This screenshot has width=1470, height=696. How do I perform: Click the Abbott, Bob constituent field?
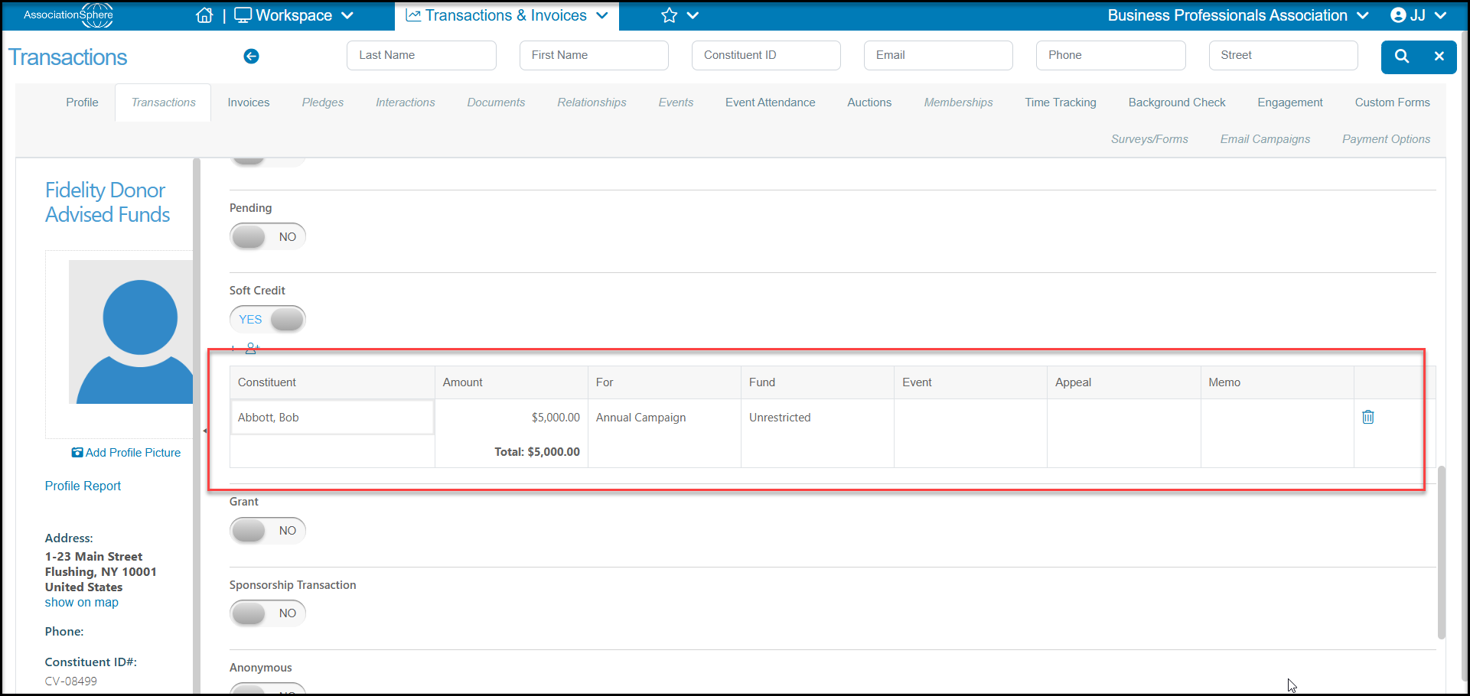[x=332, y=418]
